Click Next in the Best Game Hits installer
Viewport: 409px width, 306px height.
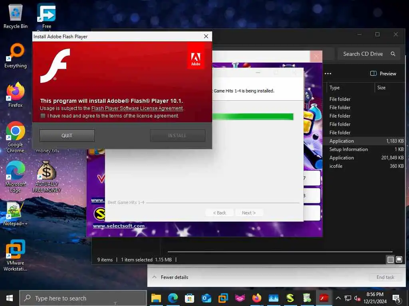[x=249, y=213]
